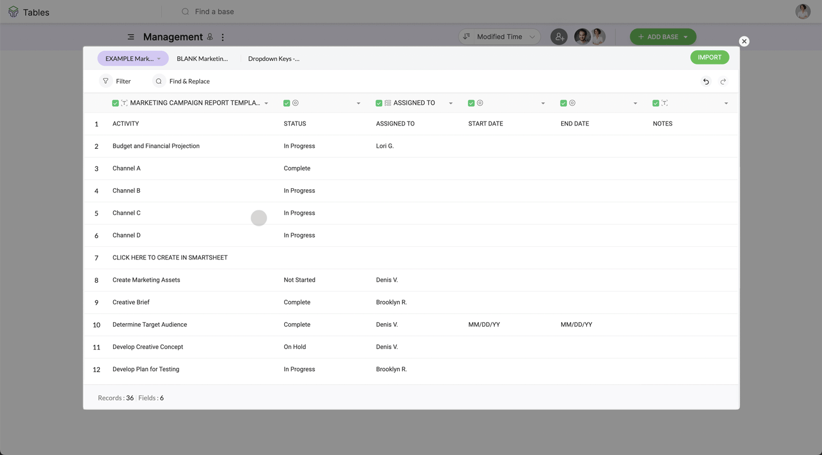822x455 pixels.
Task: Expand the ASSIGNED TO column dropdown arrow
Action: pyautogui.click(x=451, y=104)
